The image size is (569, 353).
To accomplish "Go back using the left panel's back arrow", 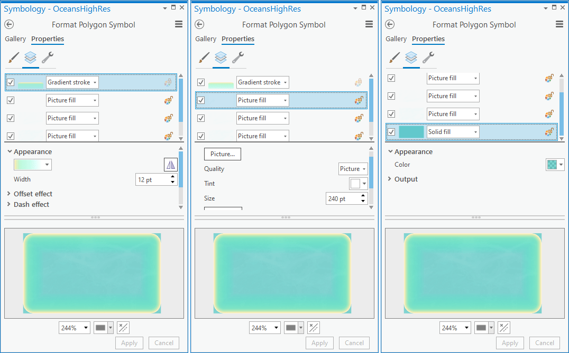I will point(9,24).
